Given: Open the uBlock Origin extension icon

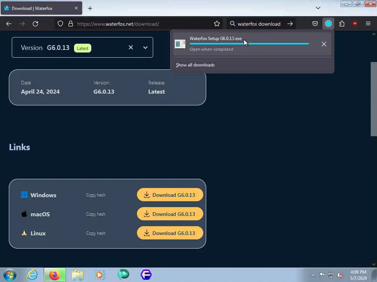Looking at the screenshot, I should [355, 23].
